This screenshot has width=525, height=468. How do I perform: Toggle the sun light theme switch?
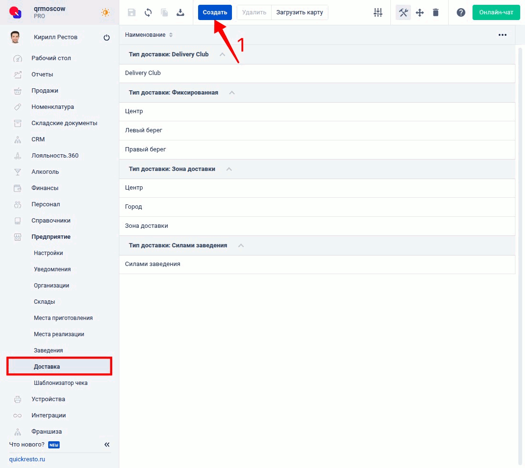pos(105,12)
